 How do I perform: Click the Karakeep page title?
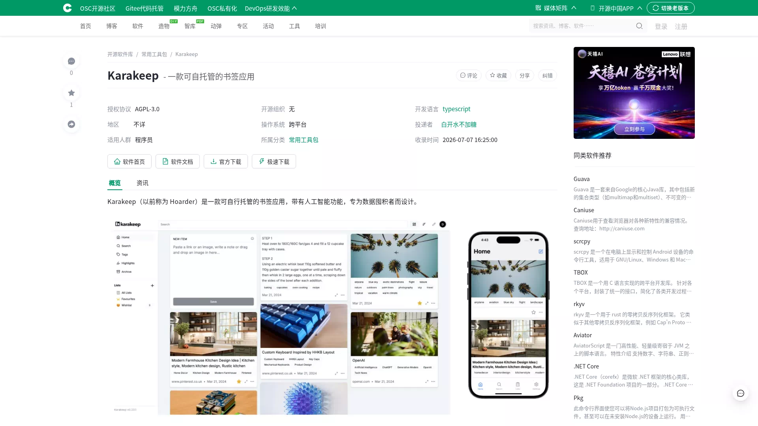point(133,75)
